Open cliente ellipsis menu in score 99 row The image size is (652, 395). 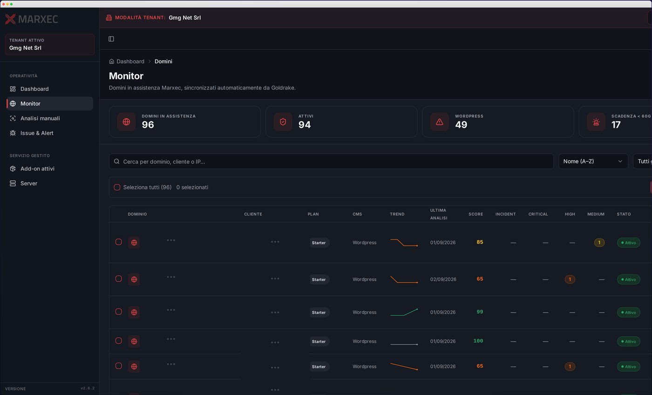point(275,313)
